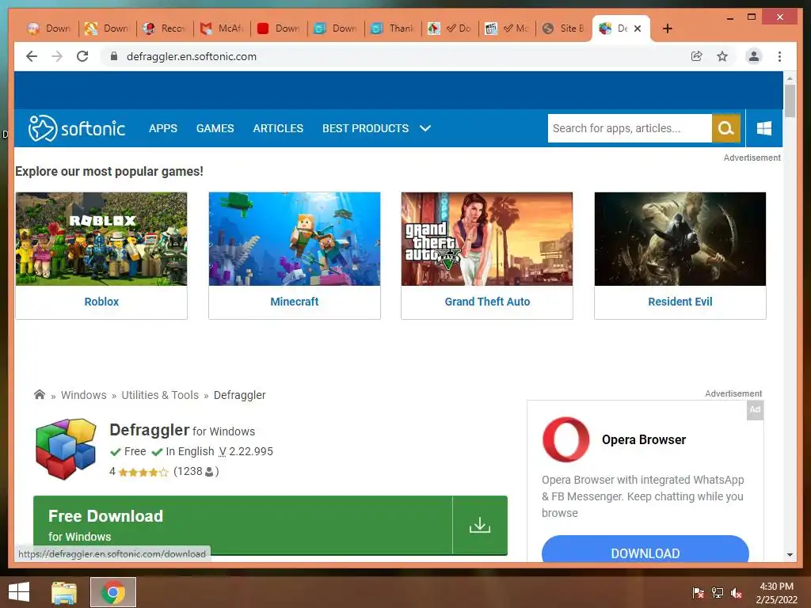Image resolution: width=811 pixels, height=608 pixels.
Task: Switch to the Mc checkmark tab
Action: click(508, 28)
